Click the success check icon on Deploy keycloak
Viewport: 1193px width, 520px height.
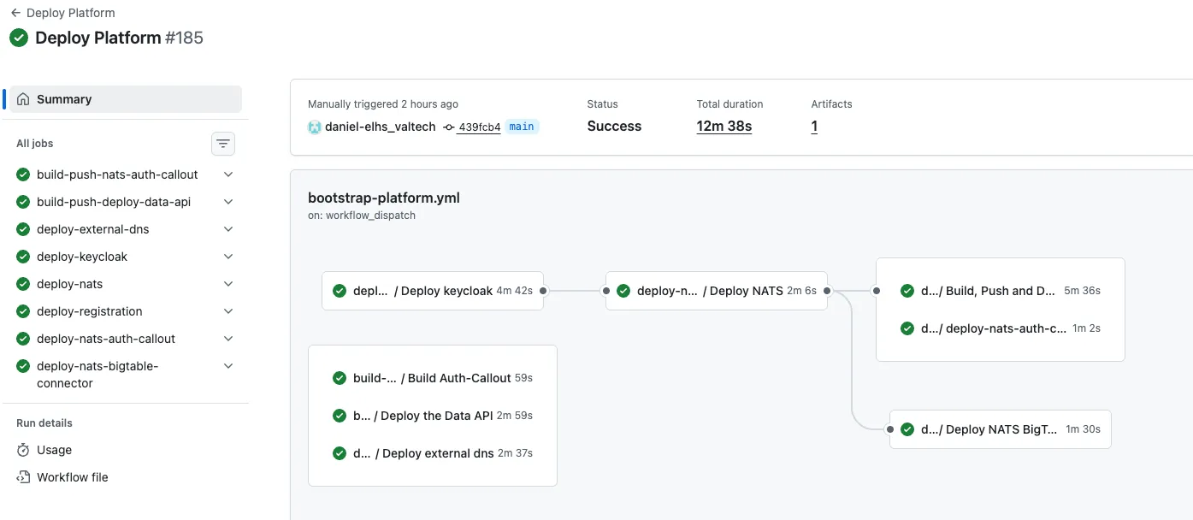point(340,291)
